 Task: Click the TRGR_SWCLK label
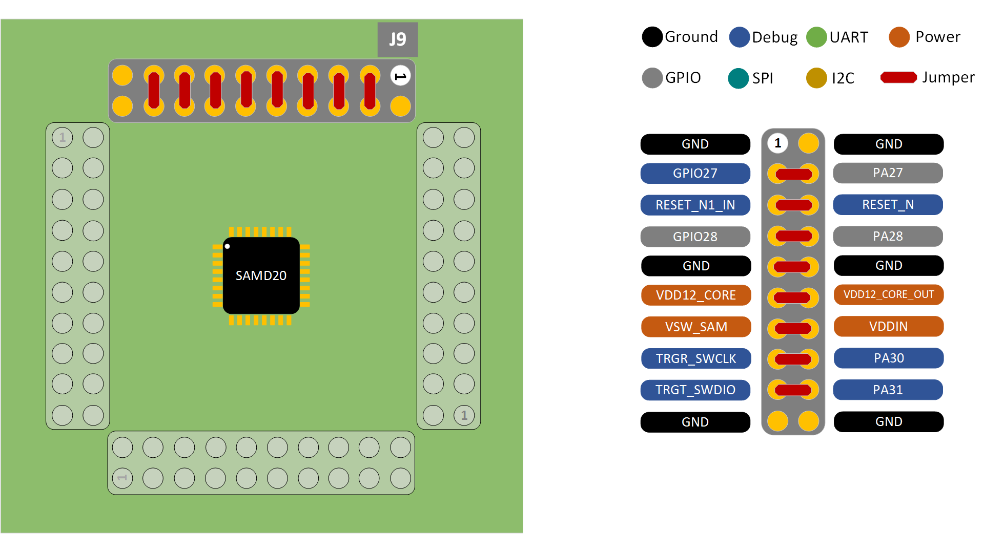point(695,358)
